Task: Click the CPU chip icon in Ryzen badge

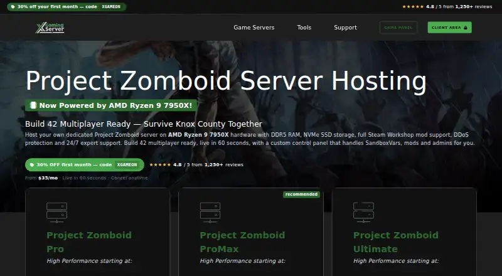Action: [x=33, y=105]
